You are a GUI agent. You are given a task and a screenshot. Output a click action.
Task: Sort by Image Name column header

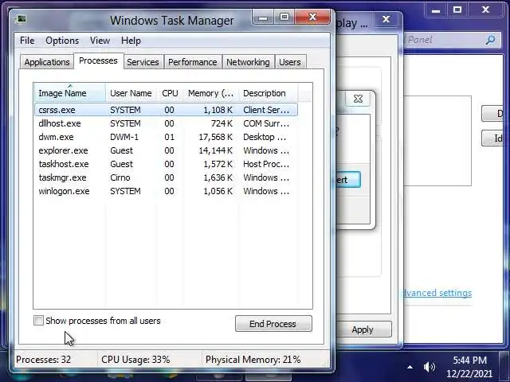69,93
